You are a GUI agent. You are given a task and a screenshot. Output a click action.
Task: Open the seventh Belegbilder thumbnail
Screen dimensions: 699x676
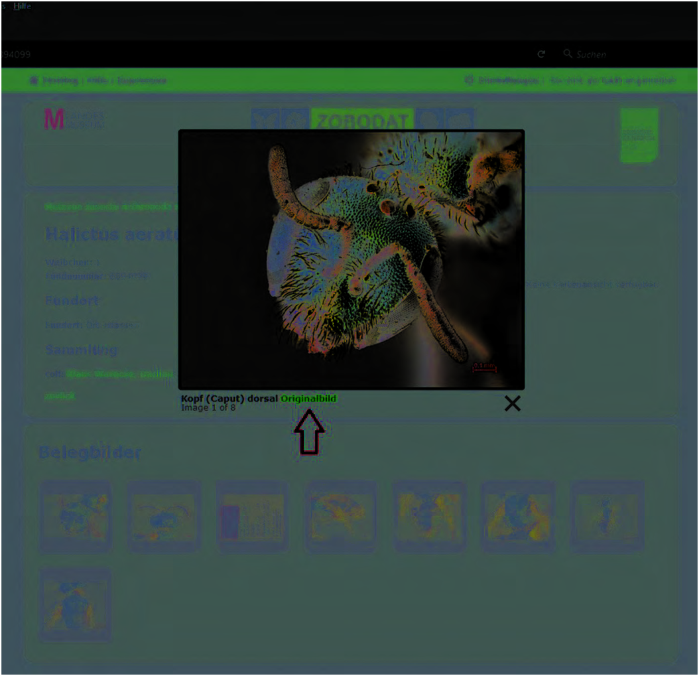607,517
